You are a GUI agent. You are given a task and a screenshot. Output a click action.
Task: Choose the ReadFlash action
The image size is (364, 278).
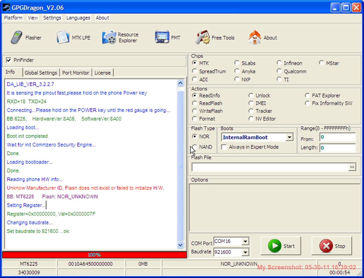tap(195, 103)
